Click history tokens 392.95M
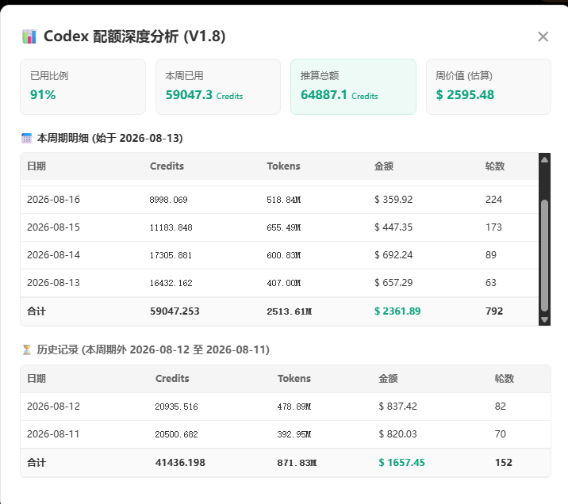This screenshot has height=504, width=568. 294,434
